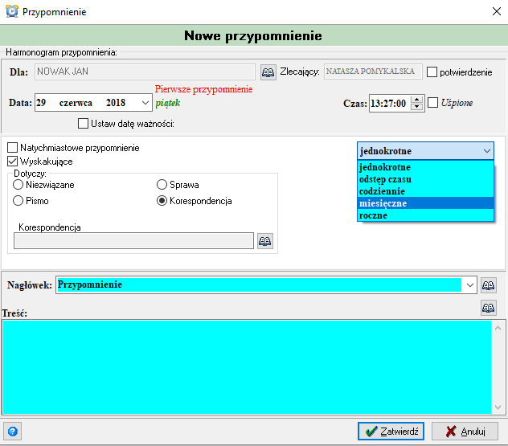This screenshot has width=508, height=446.
Task: Close the Przypomnienie window
Action: coord(496,11)
